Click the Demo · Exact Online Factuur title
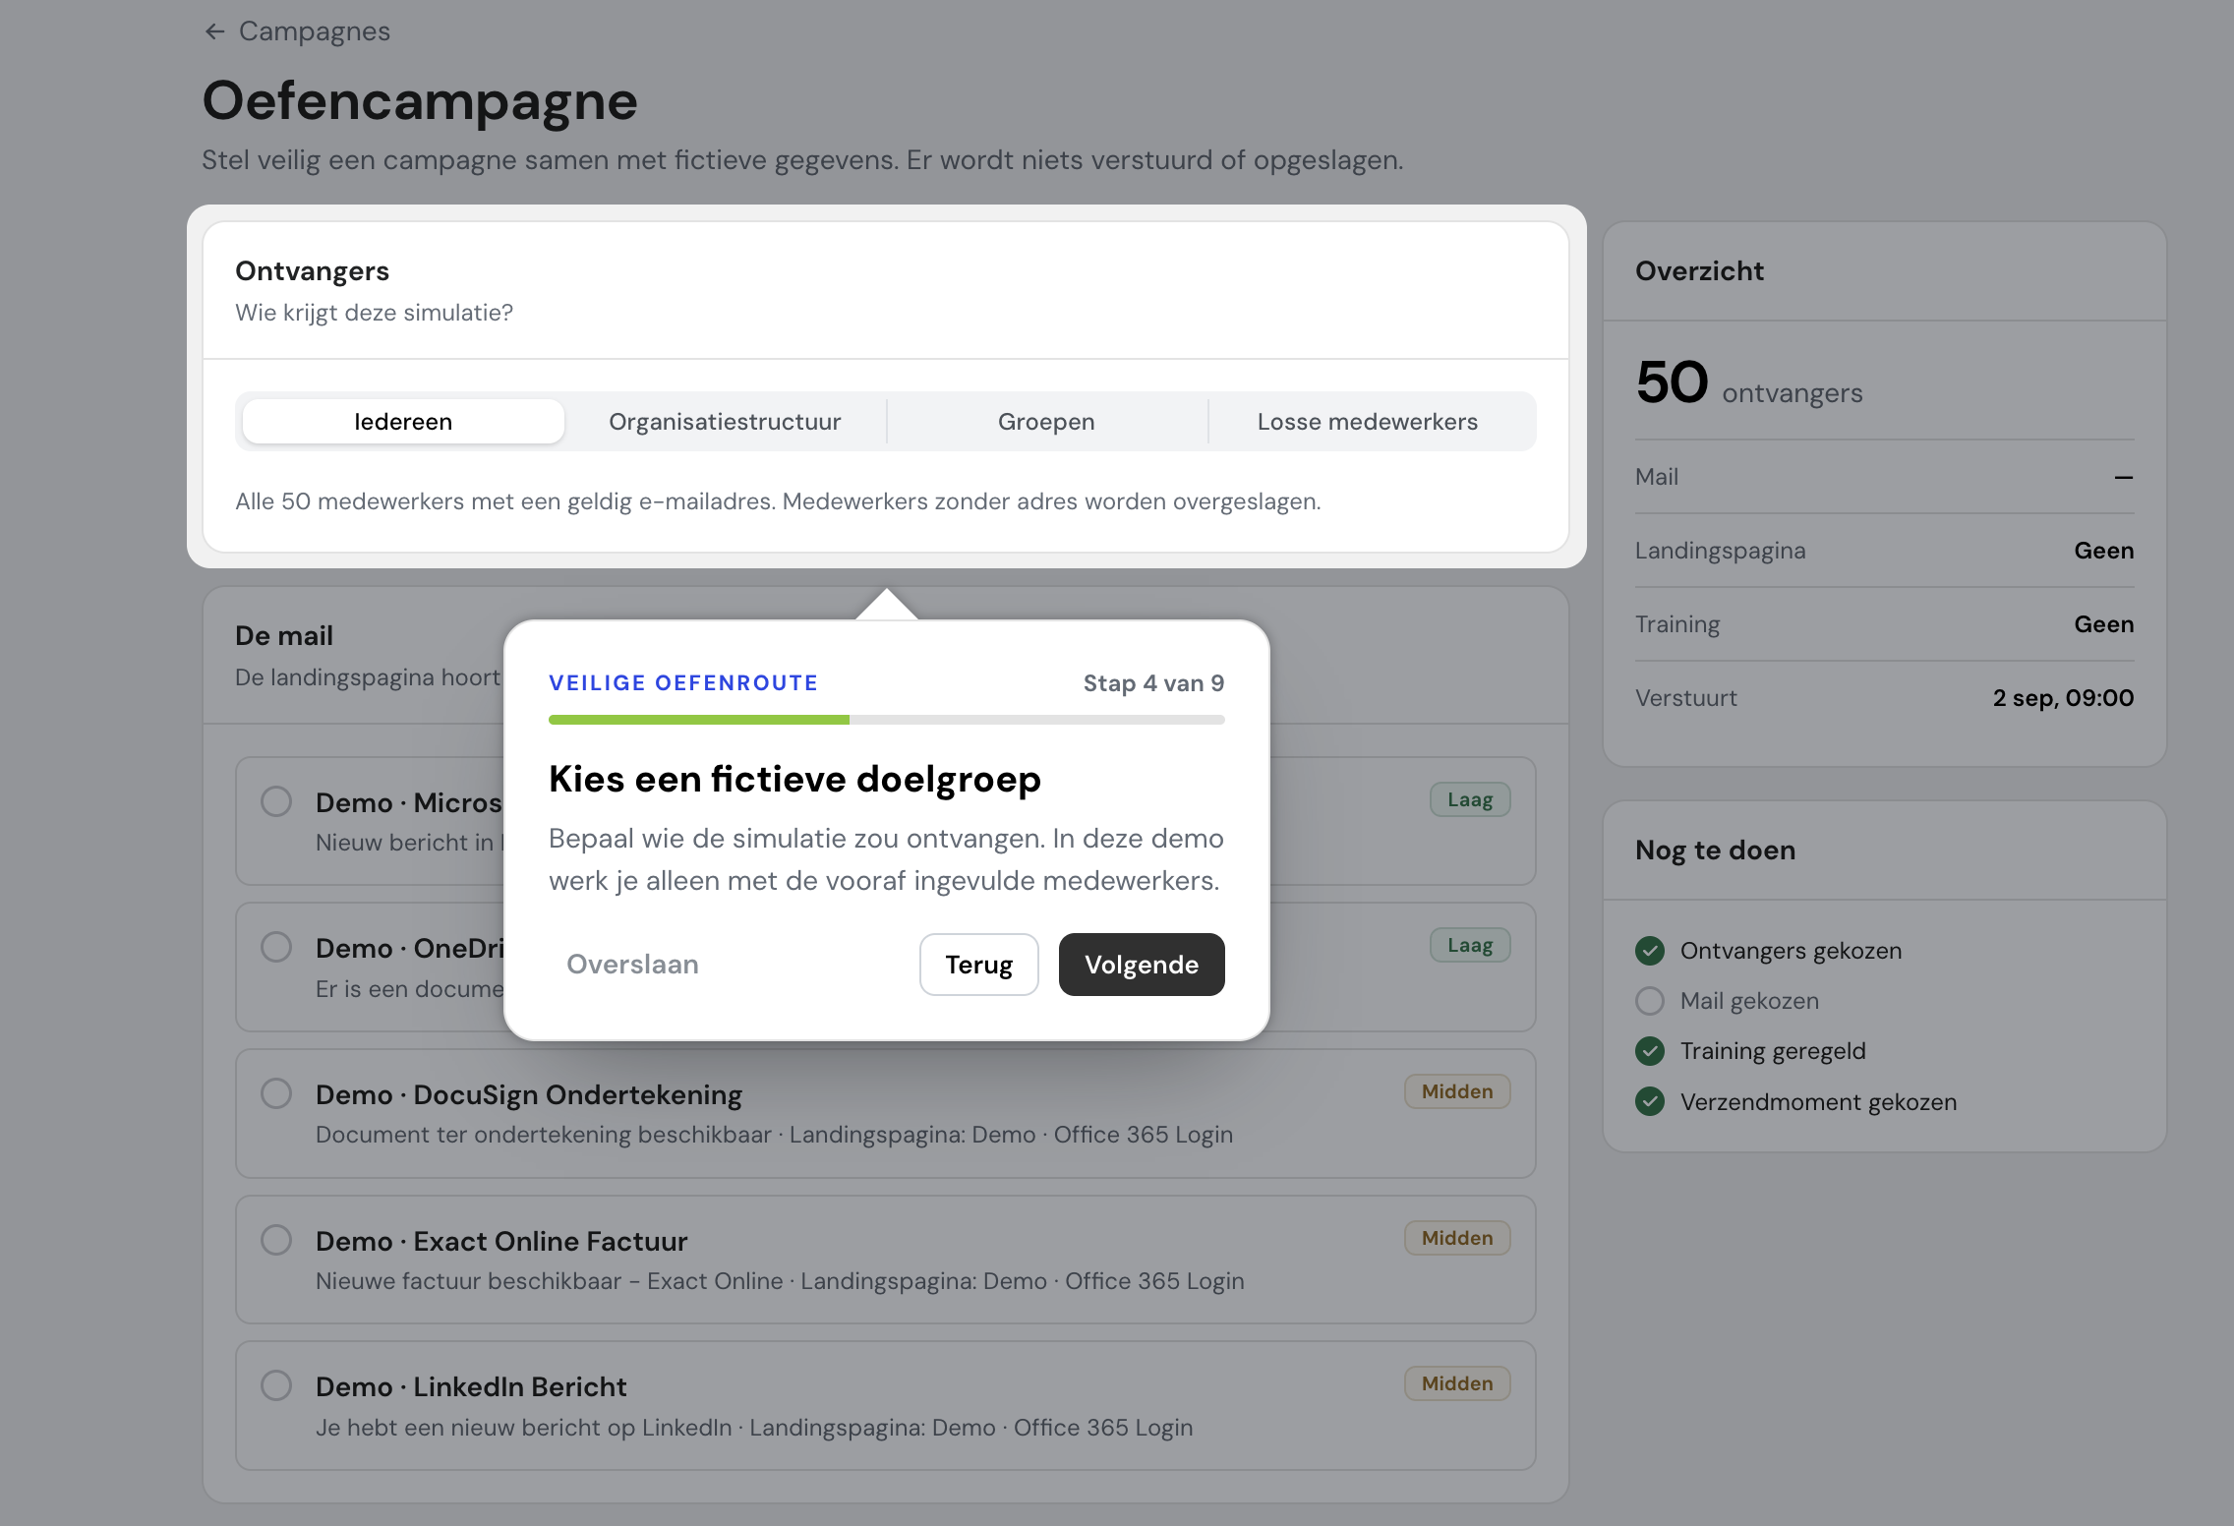Image resolution: width=2234 pixels, height=1526 pixels. pos(501,1241)
